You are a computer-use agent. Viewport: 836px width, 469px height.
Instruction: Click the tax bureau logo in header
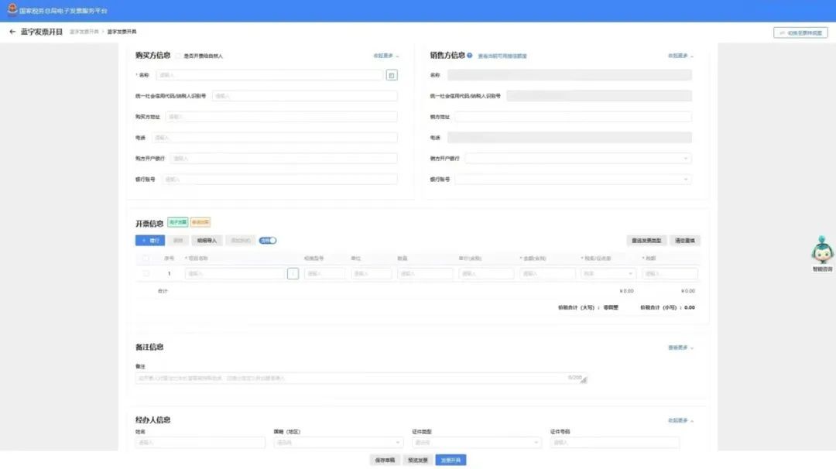pyautogui.click(x=12, y=10)
